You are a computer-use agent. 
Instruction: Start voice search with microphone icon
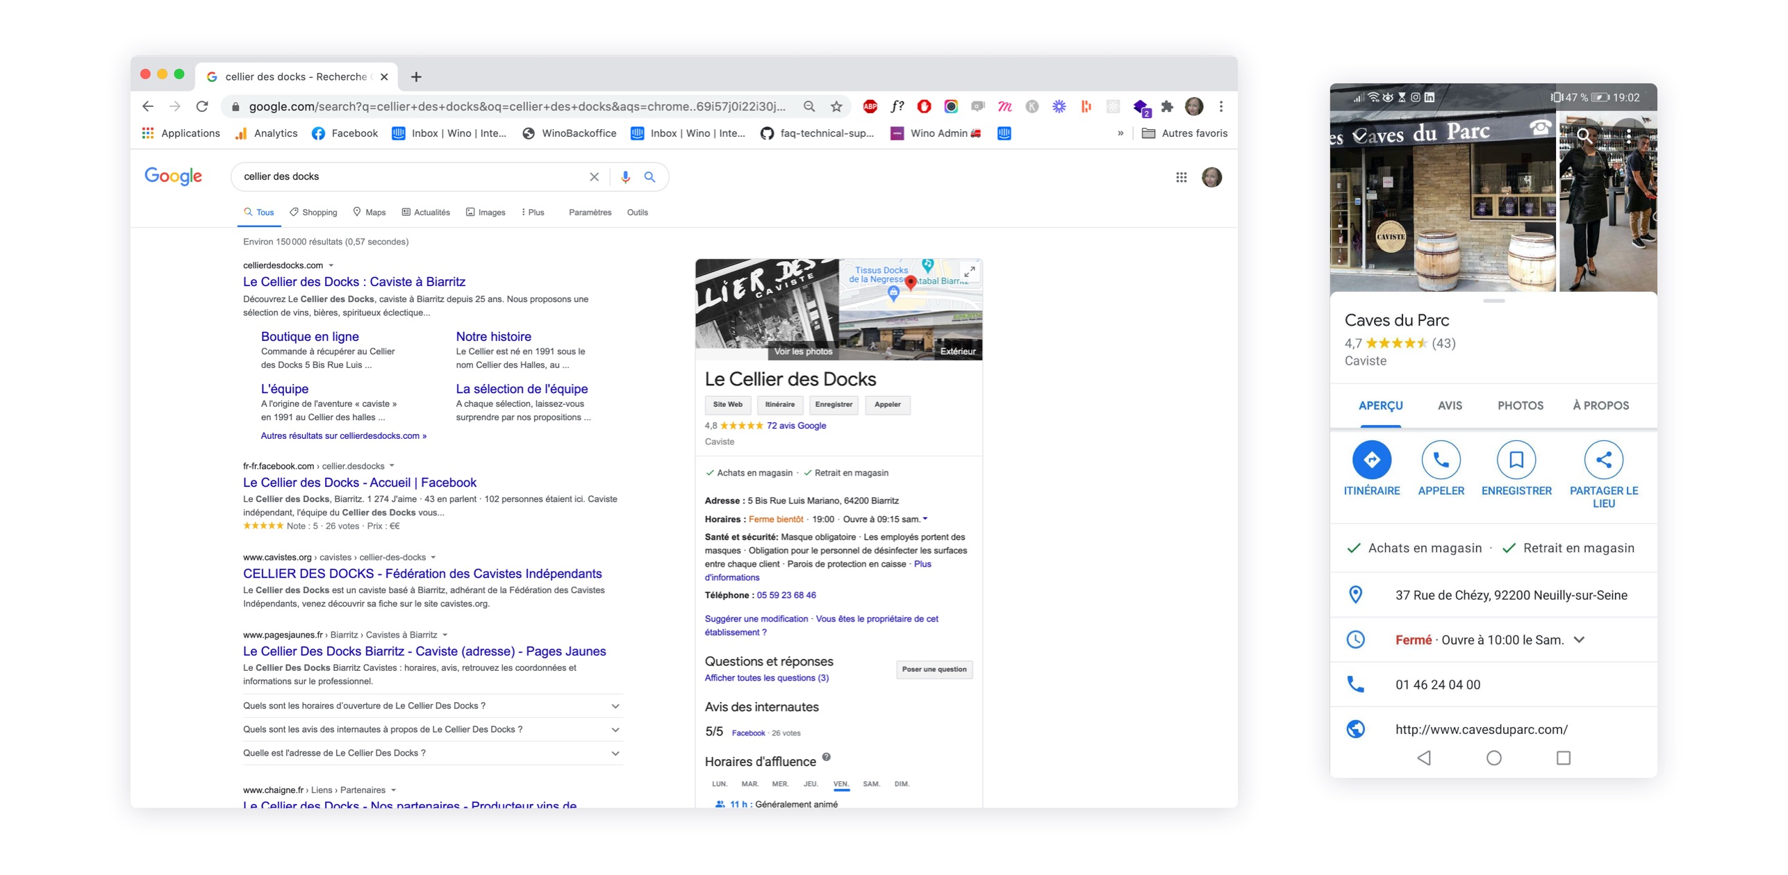click(625, 176)
